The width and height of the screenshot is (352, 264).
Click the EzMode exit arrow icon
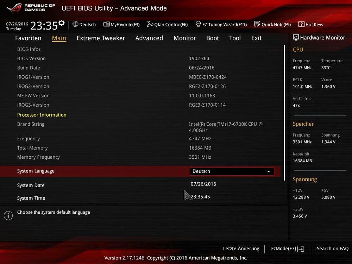click(301, 249)
